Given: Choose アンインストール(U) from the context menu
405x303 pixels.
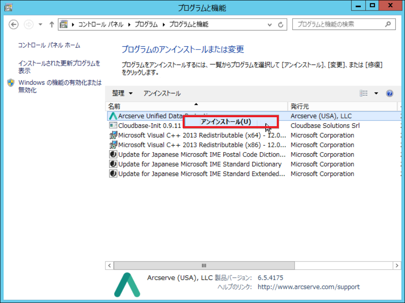Looking at the screenshot, I should [231, 122].
